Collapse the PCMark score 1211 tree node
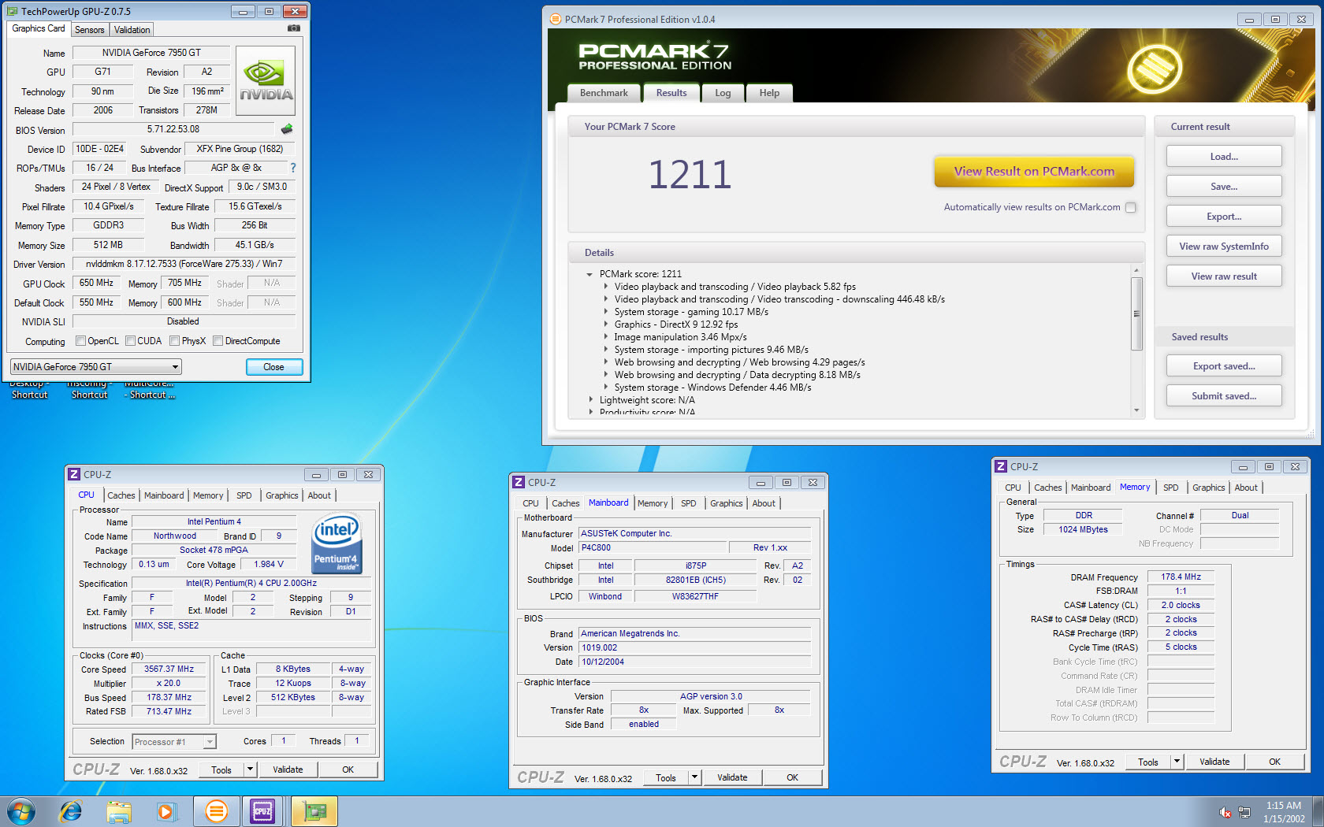Screen dimensions: 1324x827 [589, 274]
